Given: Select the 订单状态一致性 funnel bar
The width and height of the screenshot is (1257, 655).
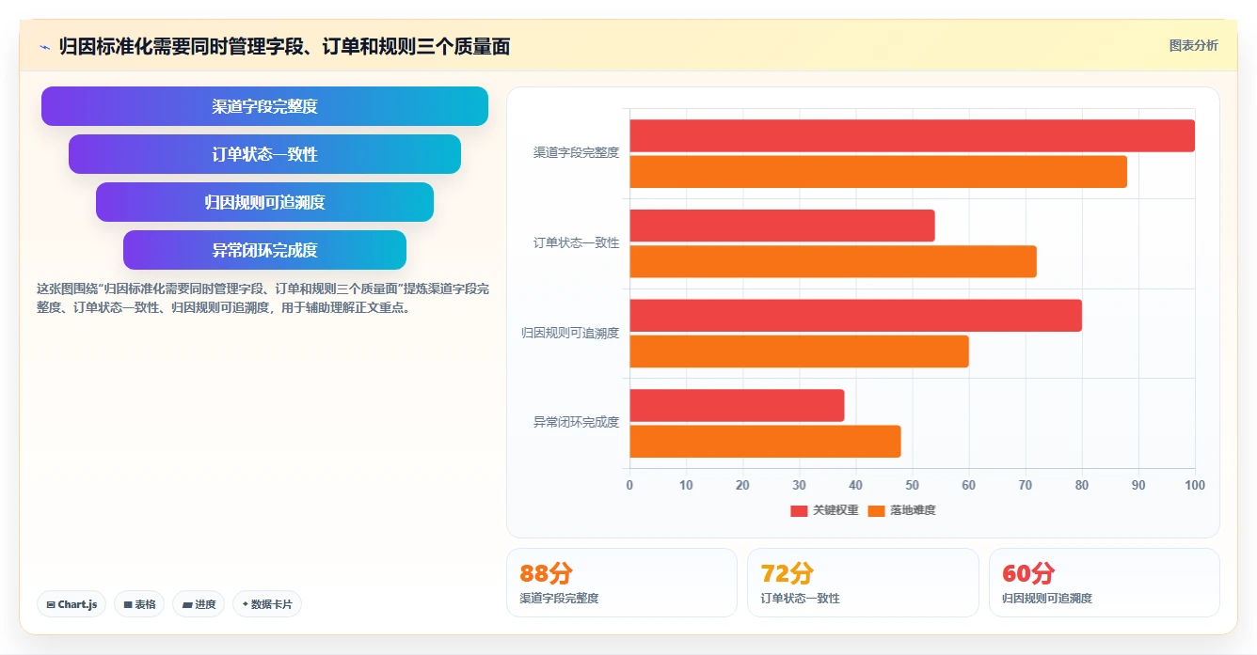Looking at the screenshot, I should click(264, 154).
